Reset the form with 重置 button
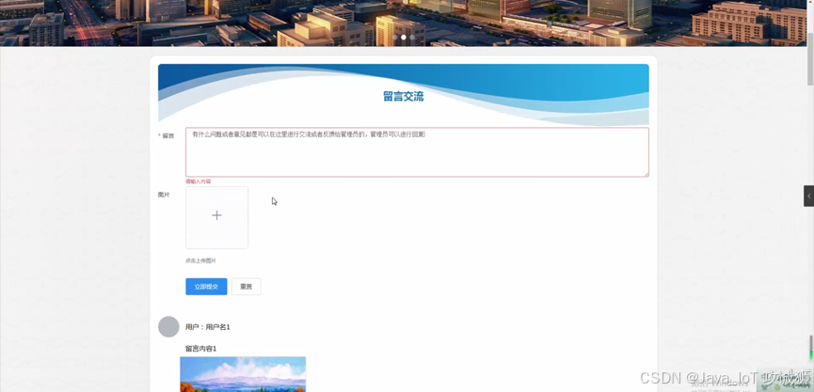Screen dimensions: 814x392 (246, 287)
